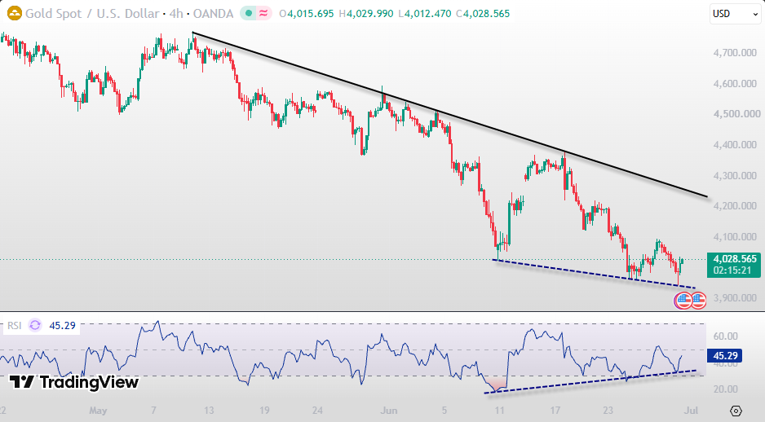Click the May date label on time axis
The height and width of the screenshot is (422, 765).
98,411
